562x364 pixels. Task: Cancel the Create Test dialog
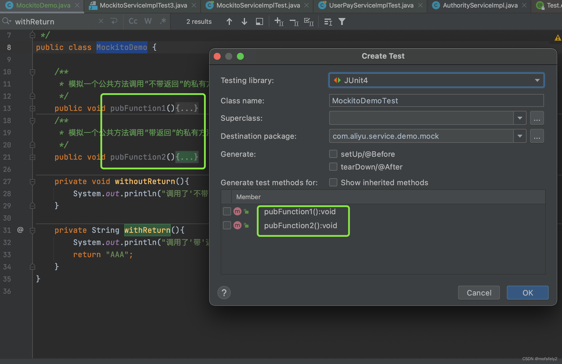(479, 293)
